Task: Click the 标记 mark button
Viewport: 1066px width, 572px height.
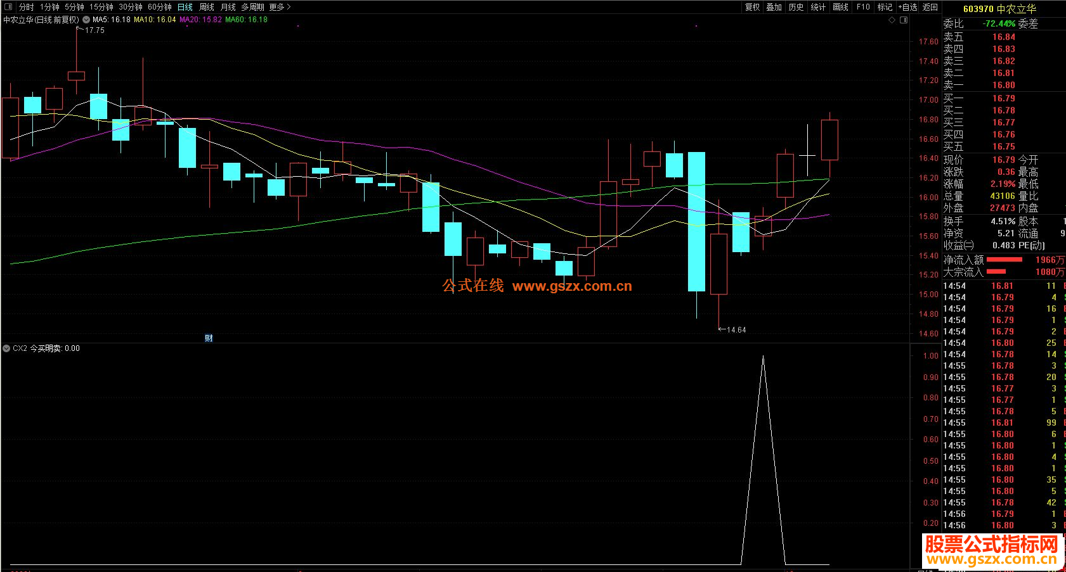Action: click(x=885, y=7)
